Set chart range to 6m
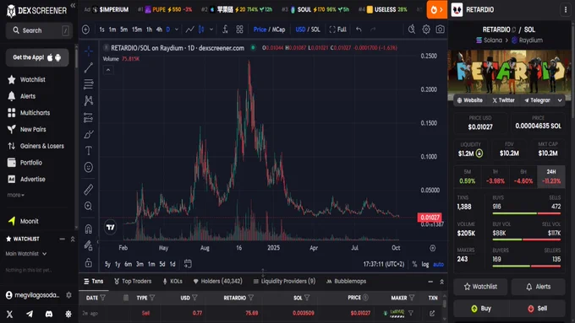The width and height of the screenshot is (575, 323). (x=128, y=264)
